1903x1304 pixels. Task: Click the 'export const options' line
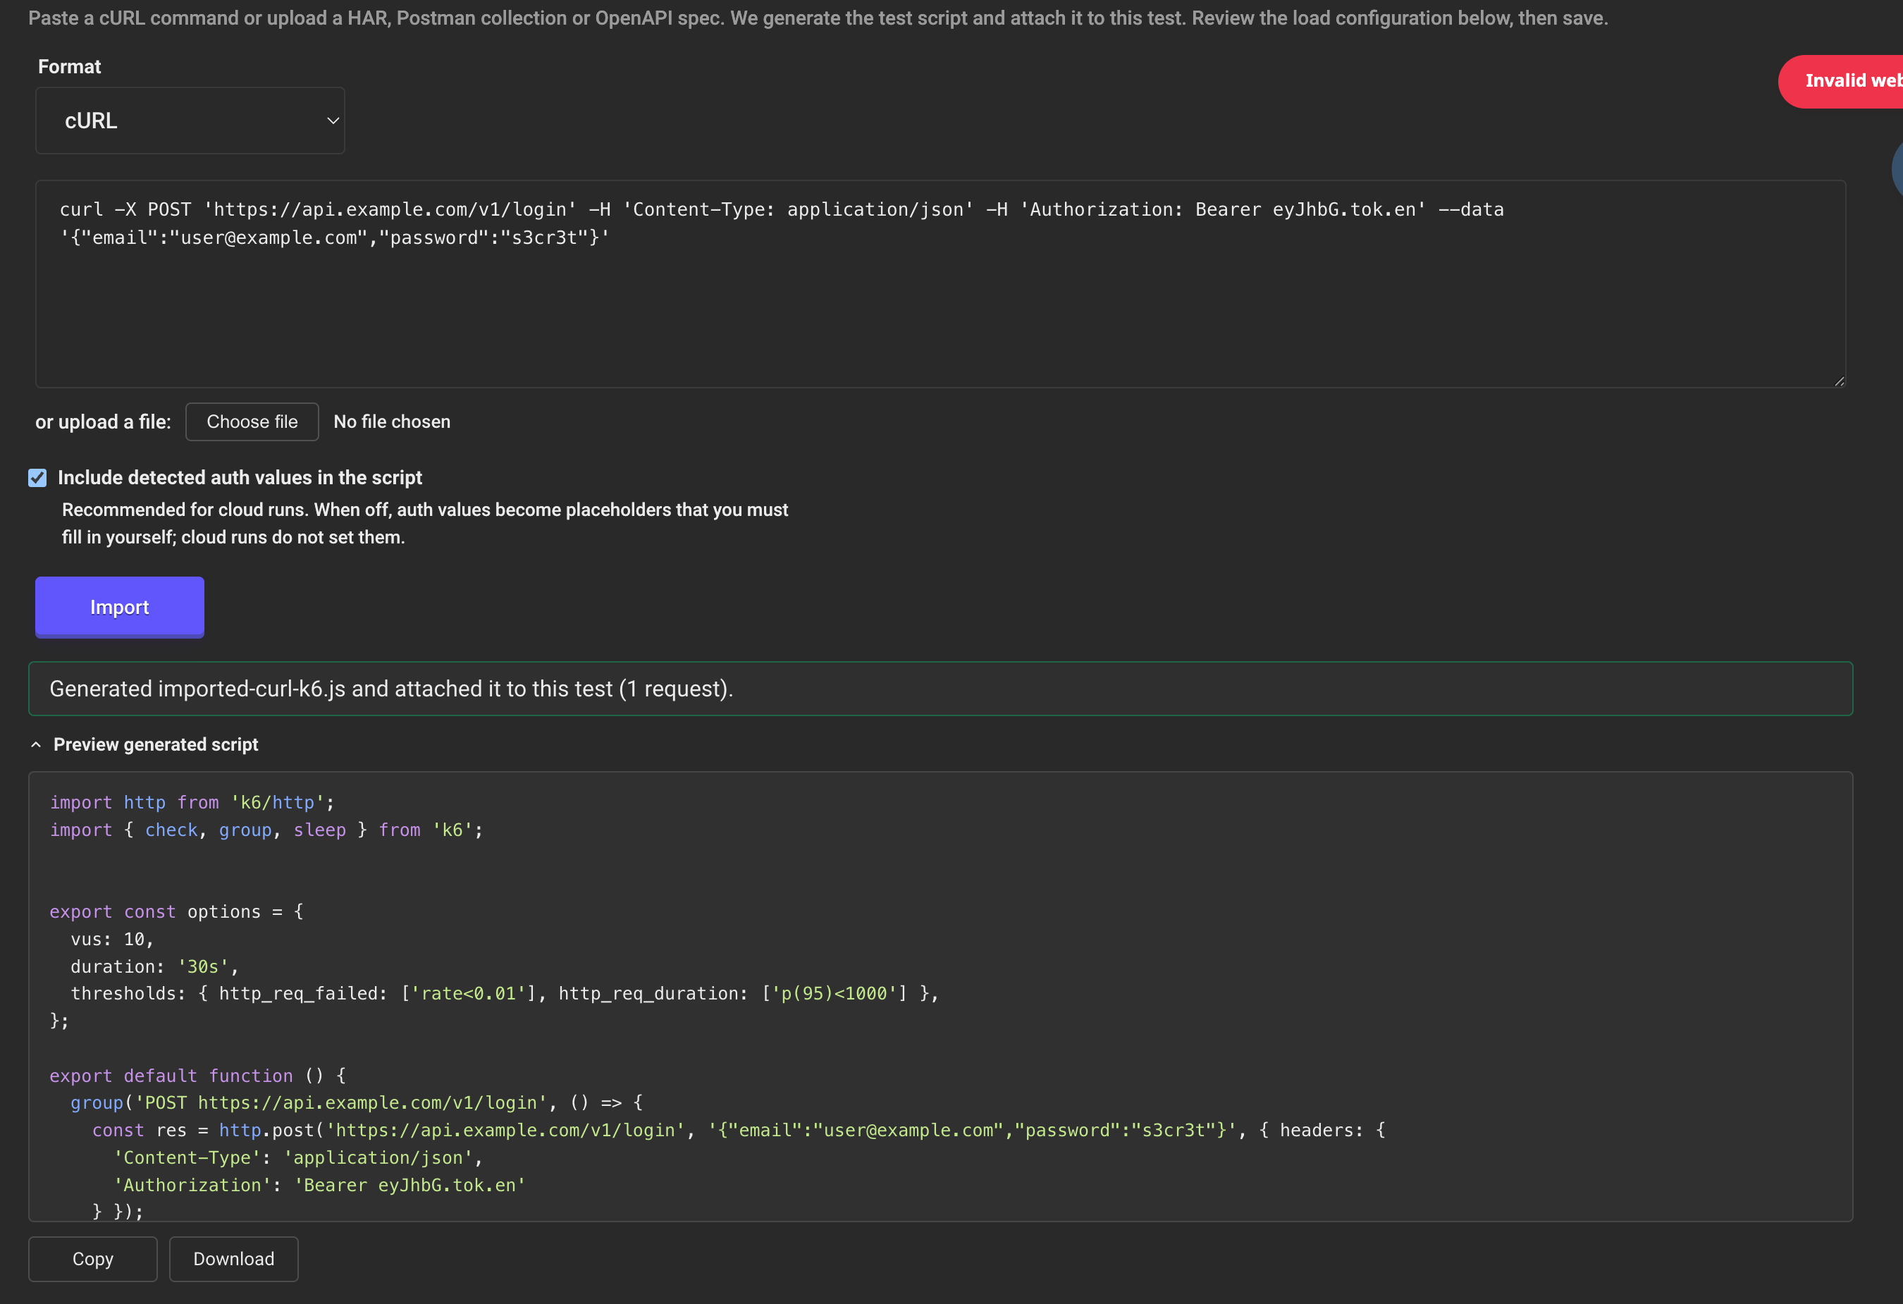(176, 911)
